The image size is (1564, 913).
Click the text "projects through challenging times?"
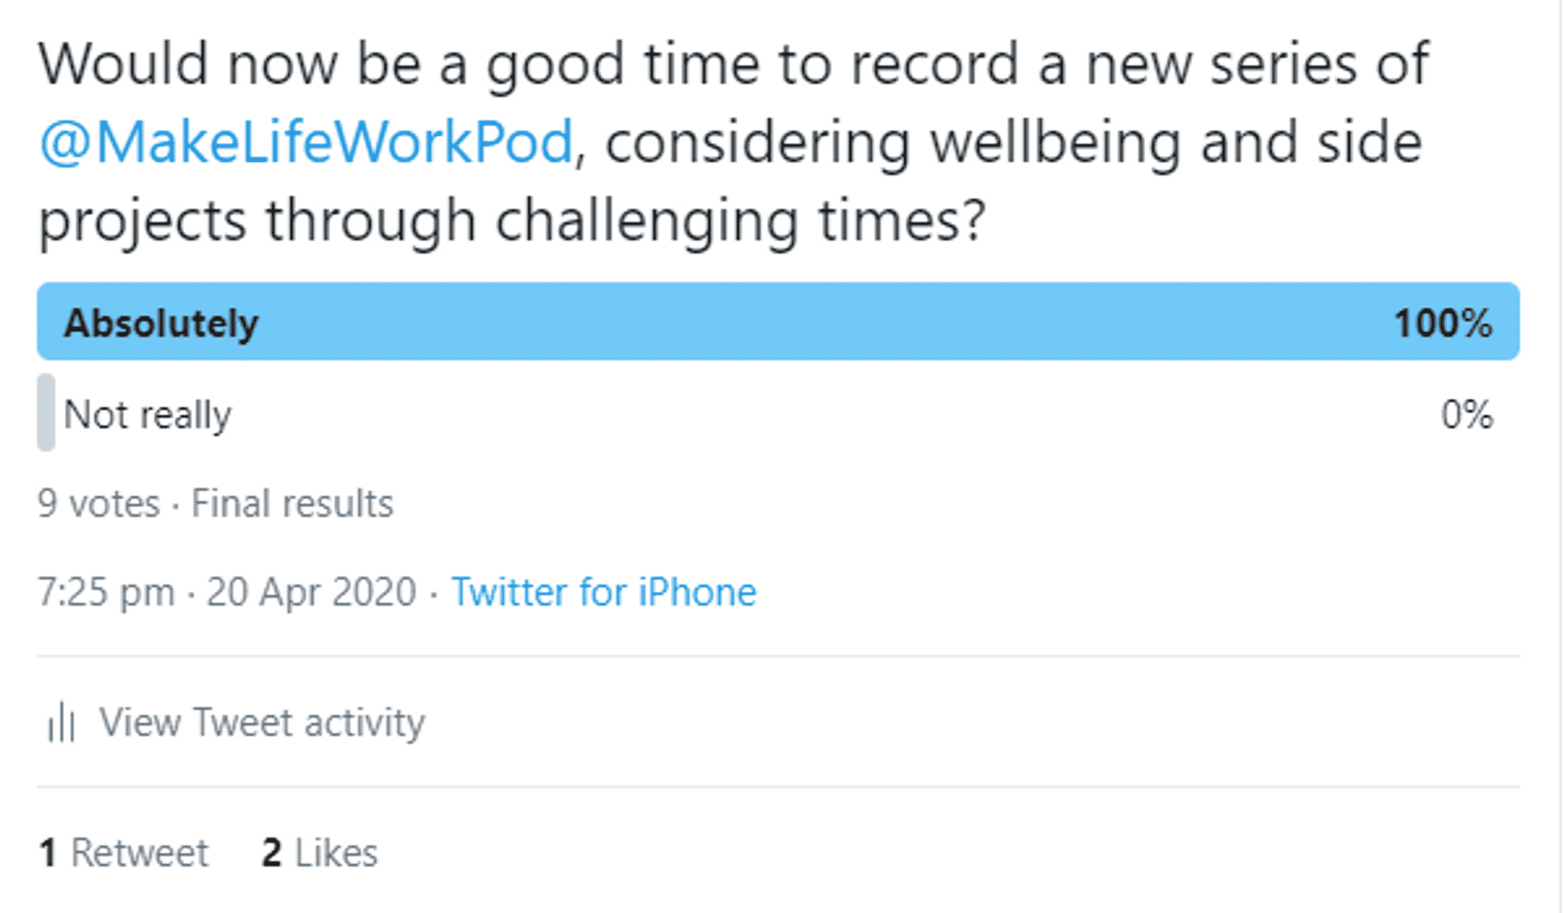coord(512,221)
